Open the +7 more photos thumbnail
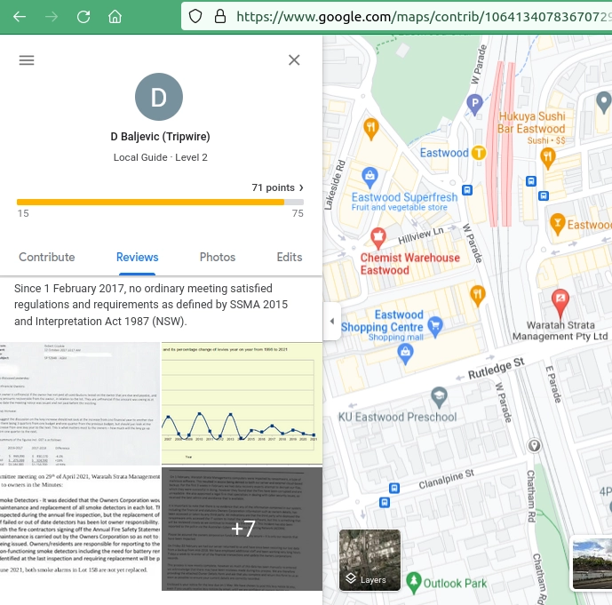Image resolution: width=612 pixels, height=605 pixels. 242,529
